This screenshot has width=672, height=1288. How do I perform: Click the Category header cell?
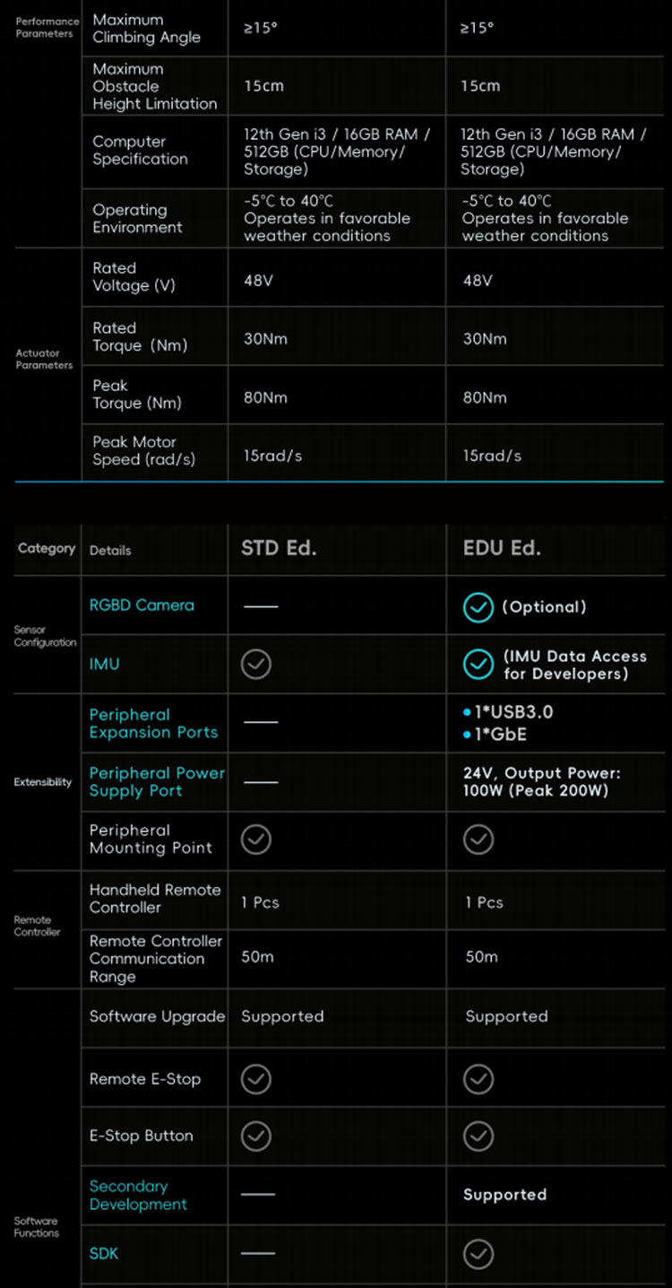tap(47, 548)
